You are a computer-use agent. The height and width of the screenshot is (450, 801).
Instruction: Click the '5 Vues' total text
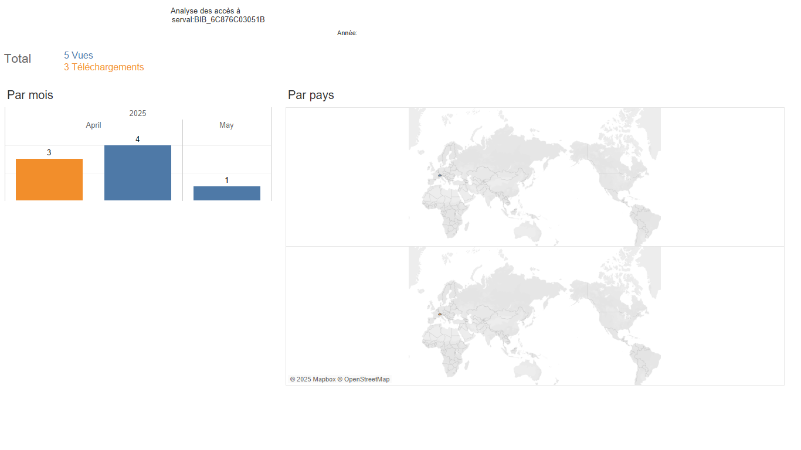79,56
